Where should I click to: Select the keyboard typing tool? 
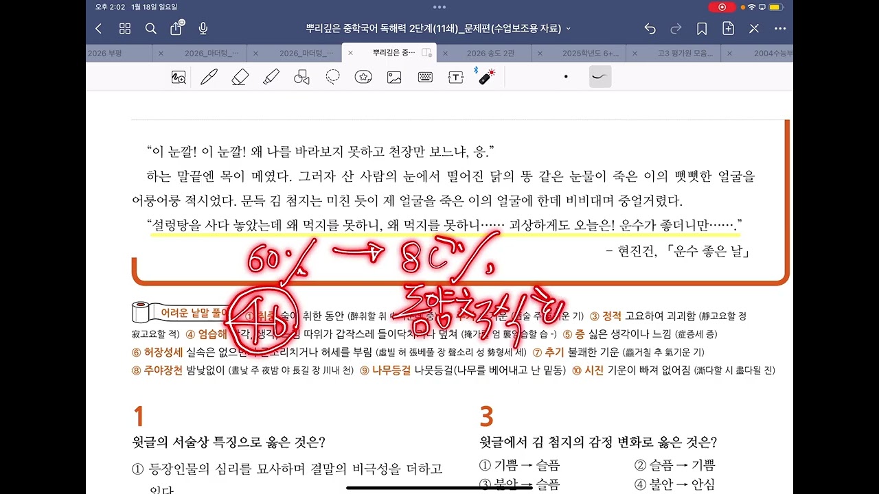pos(425,77)
